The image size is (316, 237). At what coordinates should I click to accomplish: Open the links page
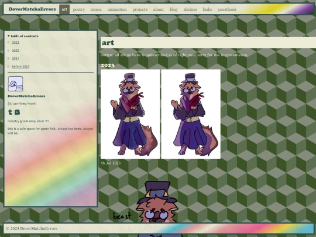pyautogui.click(x=207, y=9)
